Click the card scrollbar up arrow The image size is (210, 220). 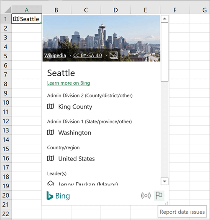164,19
